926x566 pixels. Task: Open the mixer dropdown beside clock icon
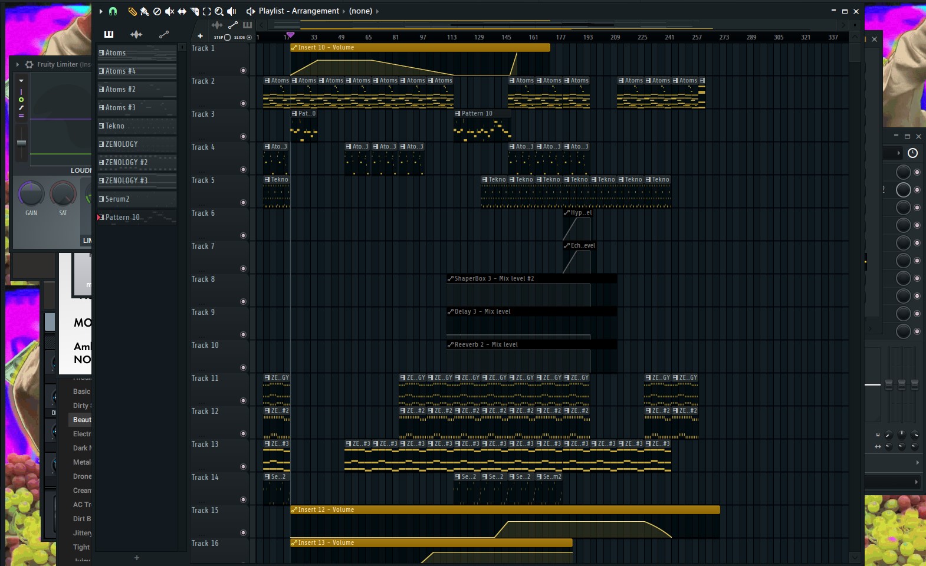(x=899, y=153)
